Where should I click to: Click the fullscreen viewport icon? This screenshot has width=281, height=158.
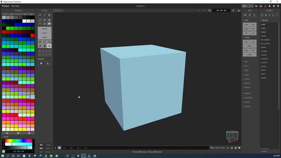coord(233,11)
